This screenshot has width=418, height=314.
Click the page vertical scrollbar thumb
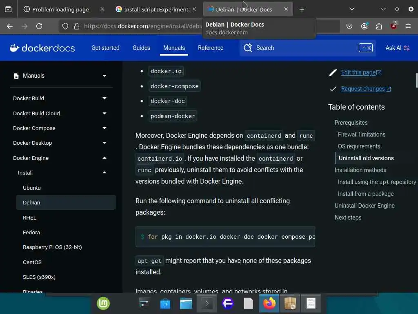click(417, 80)
